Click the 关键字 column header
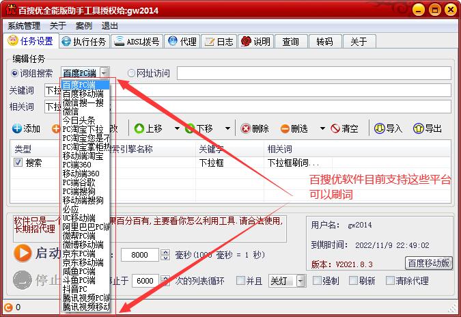The height and width of the screenshot is (317, 461). (x=229, y=149)
